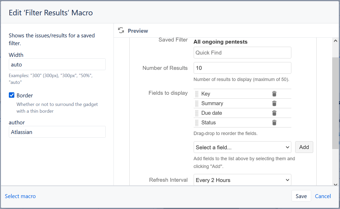Toggle Border for the gadget
This screenshot has height=209, width=340.
pyautogui.click(x=11, y=95)
